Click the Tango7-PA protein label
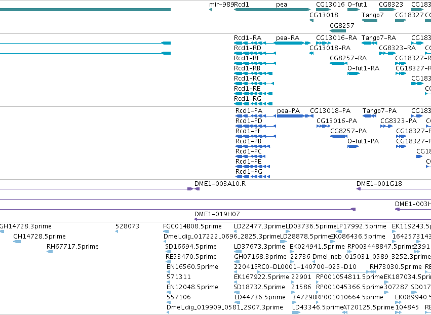 coord(380,111)
